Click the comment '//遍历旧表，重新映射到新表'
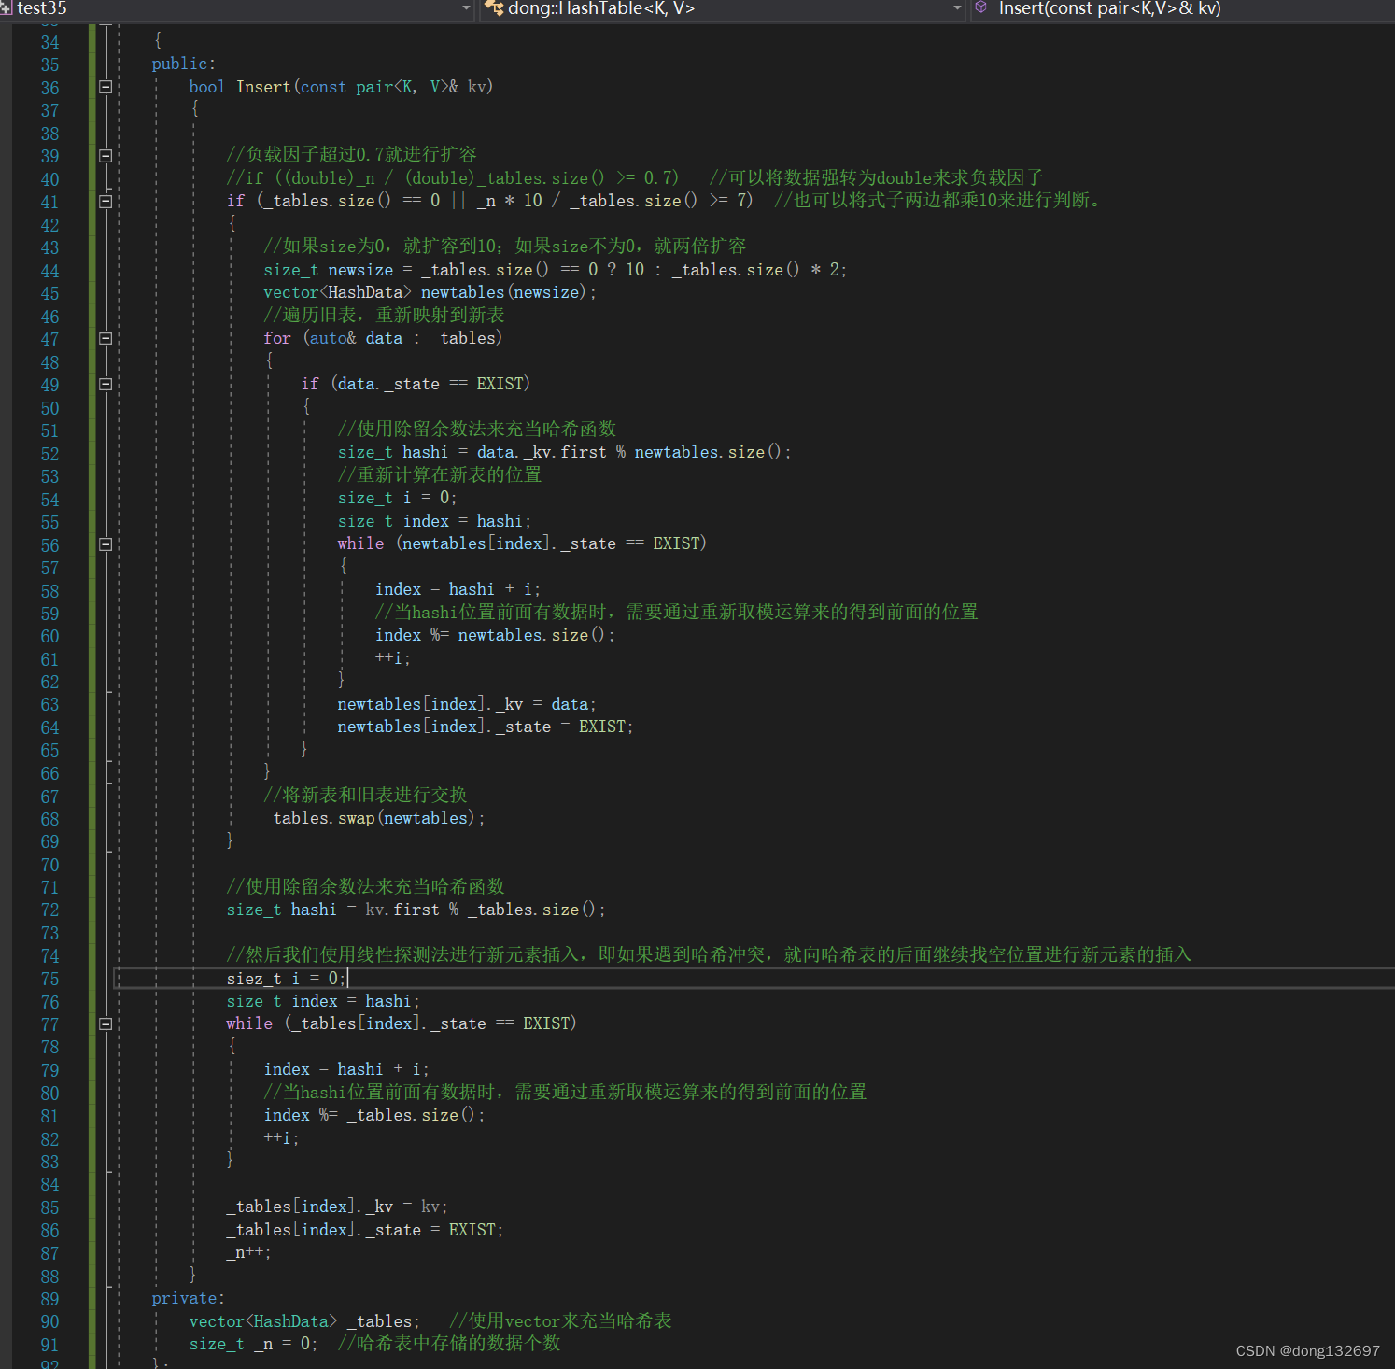1395x1369 pixels. [x=384, y=316]
